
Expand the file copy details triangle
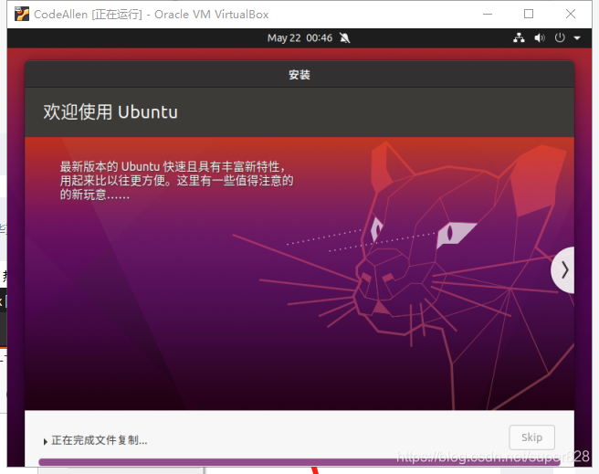[46, 441]
